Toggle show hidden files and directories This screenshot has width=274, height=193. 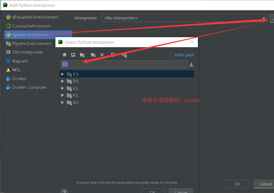124,55
